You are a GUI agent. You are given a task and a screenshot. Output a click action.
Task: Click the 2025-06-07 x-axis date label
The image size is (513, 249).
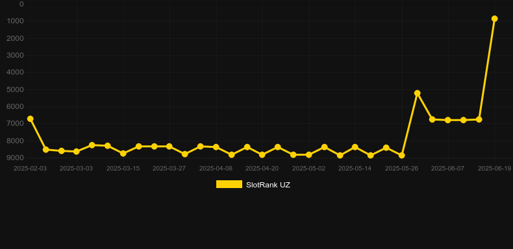[447, 169]
